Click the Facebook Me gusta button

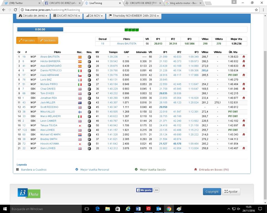(144, 190)
